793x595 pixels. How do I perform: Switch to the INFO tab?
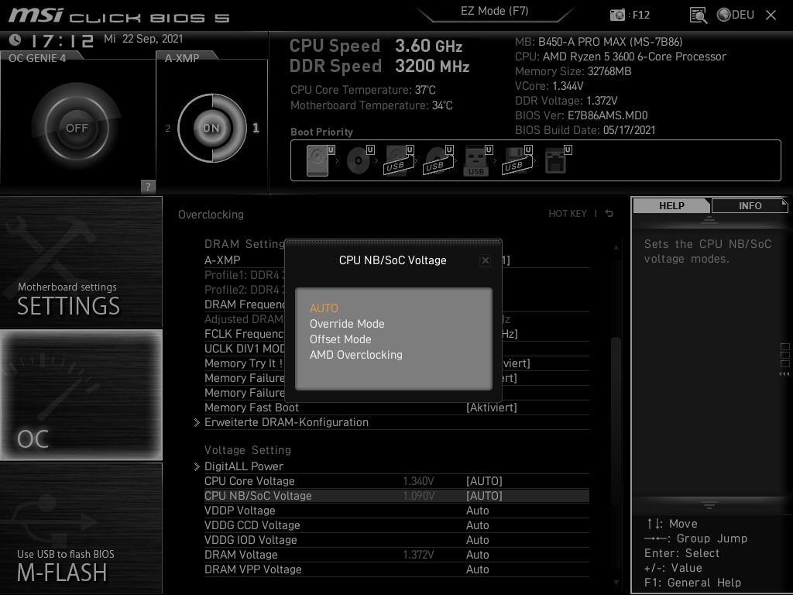pos(749,205)
